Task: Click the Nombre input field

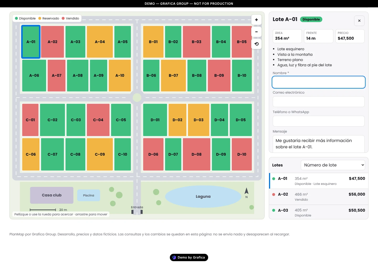Action: tap(319, 82)
